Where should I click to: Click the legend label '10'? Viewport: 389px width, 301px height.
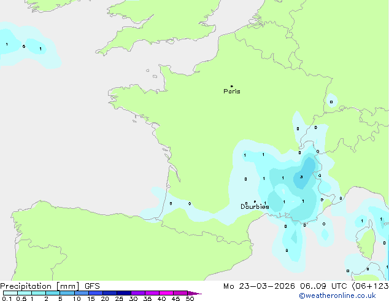tap(77, 299)
